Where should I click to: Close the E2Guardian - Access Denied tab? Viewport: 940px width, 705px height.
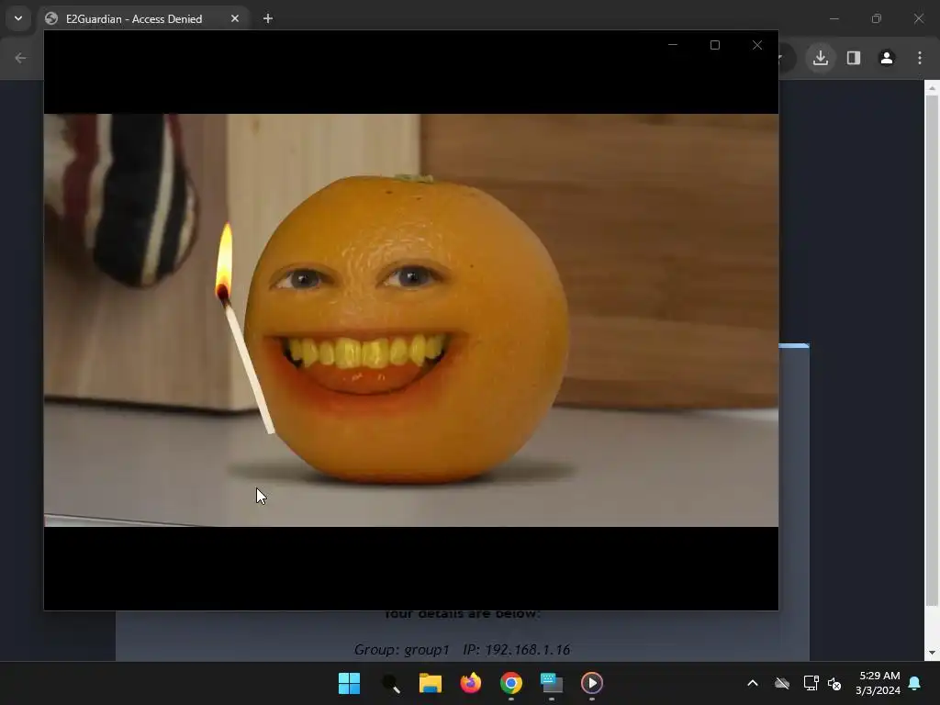[x=235, y=18]
